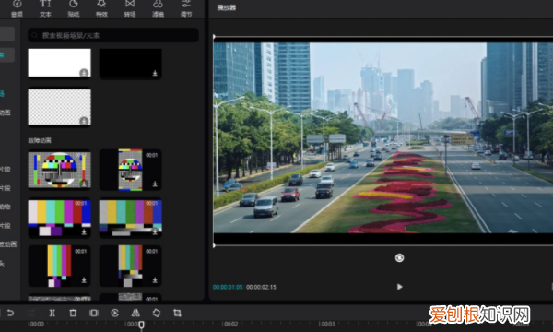553x332 pixels.
Task: Select the wide color bars thumbnail with white-purple blocks
Action: tap(59, 218)
